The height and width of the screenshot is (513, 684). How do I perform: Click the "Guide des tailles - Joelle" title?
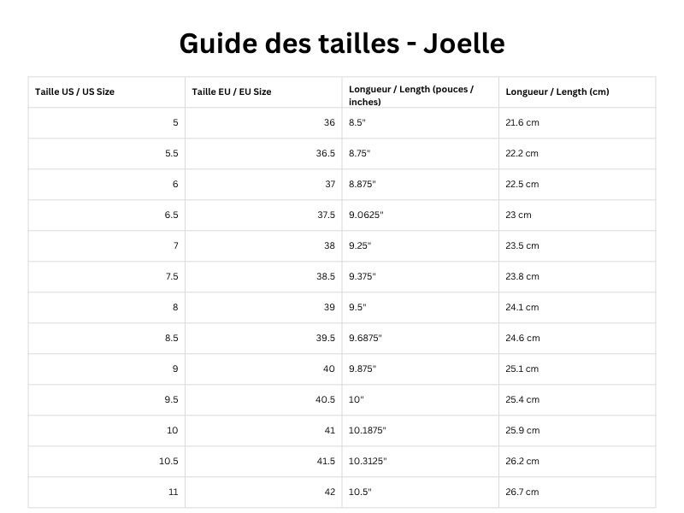(342, 43)
